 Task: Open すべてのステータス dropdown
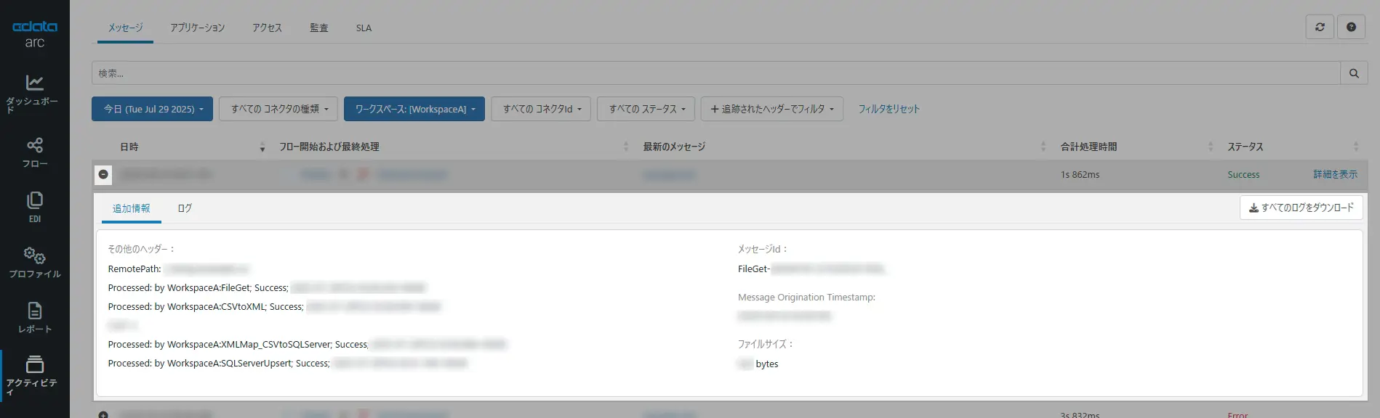click(x=646, y=109)
